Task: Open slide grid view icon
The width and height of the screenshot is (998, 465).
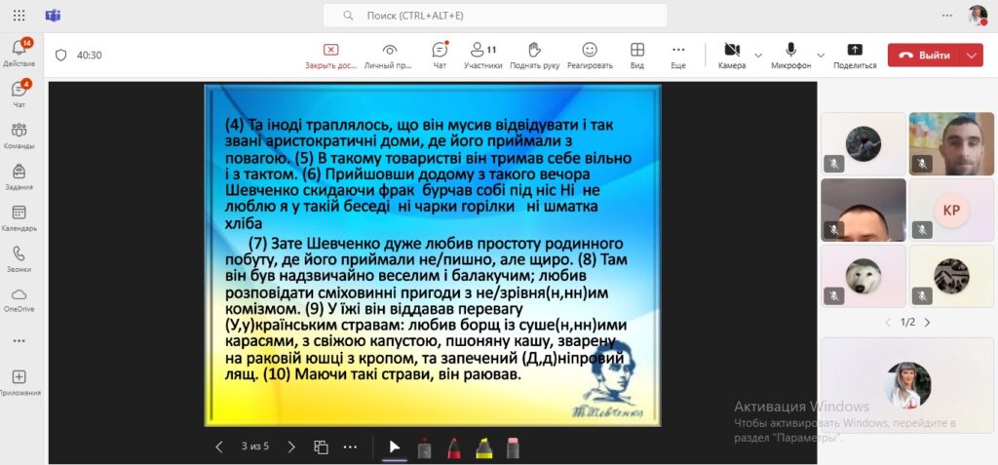Action: (x=321, y=447)
